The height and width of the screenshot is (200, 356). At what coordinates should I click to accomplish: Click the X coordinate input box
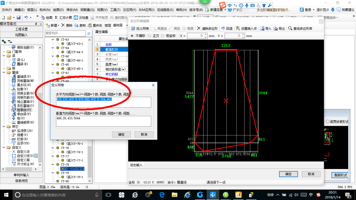197,36
